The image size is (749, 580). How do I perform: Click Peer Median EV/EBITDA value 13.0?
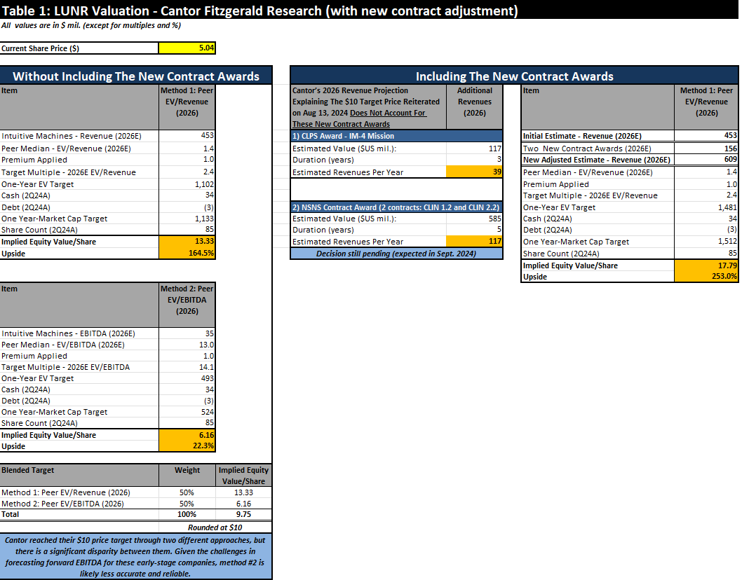click(187, 345)
